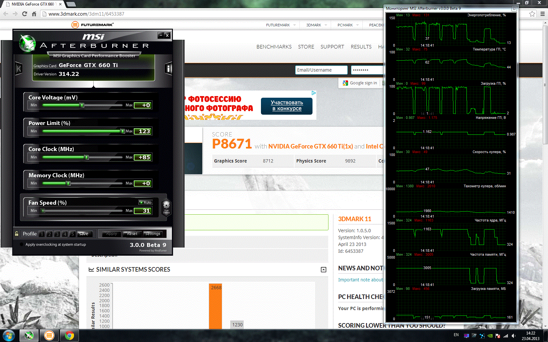The image size is (548, 342).
Task: Click the PEACEKEEPER top nav item
Action: tap(376, 25)
